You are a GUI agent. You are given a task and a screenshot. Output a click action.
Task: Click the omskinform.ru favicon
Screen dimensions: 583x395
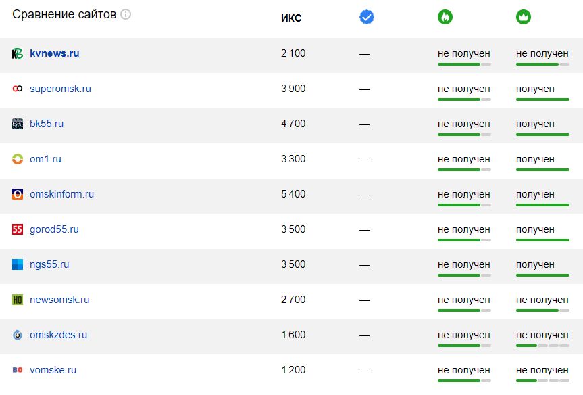(x=18, y=194)
